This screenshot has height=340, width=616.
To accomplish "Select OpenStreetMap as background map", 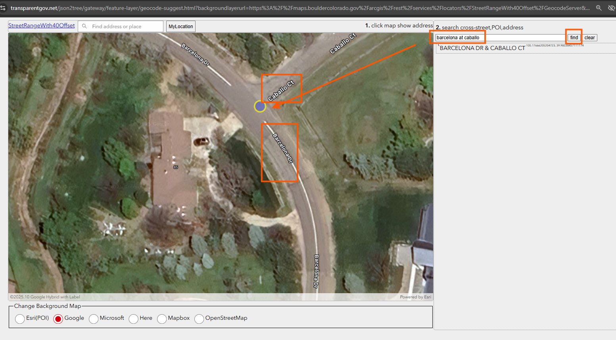I will tap(199, 319).
